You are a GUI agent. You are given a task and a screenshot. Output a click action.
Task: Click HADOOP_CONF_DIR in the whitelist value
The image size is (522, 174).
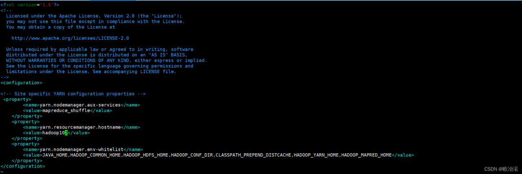[192, 155]
